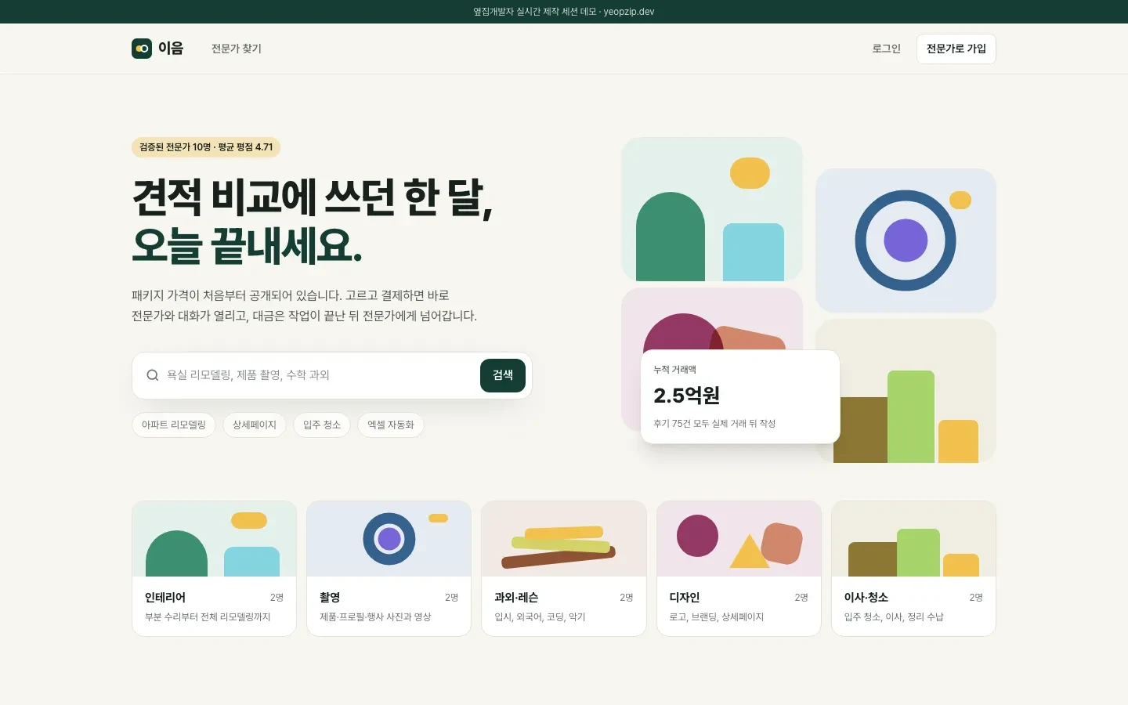This screenshot has width=1128, height=705.
Task: Click the hero tile with the blue ring
Action: pyautogui.click(x=906, y=240)
